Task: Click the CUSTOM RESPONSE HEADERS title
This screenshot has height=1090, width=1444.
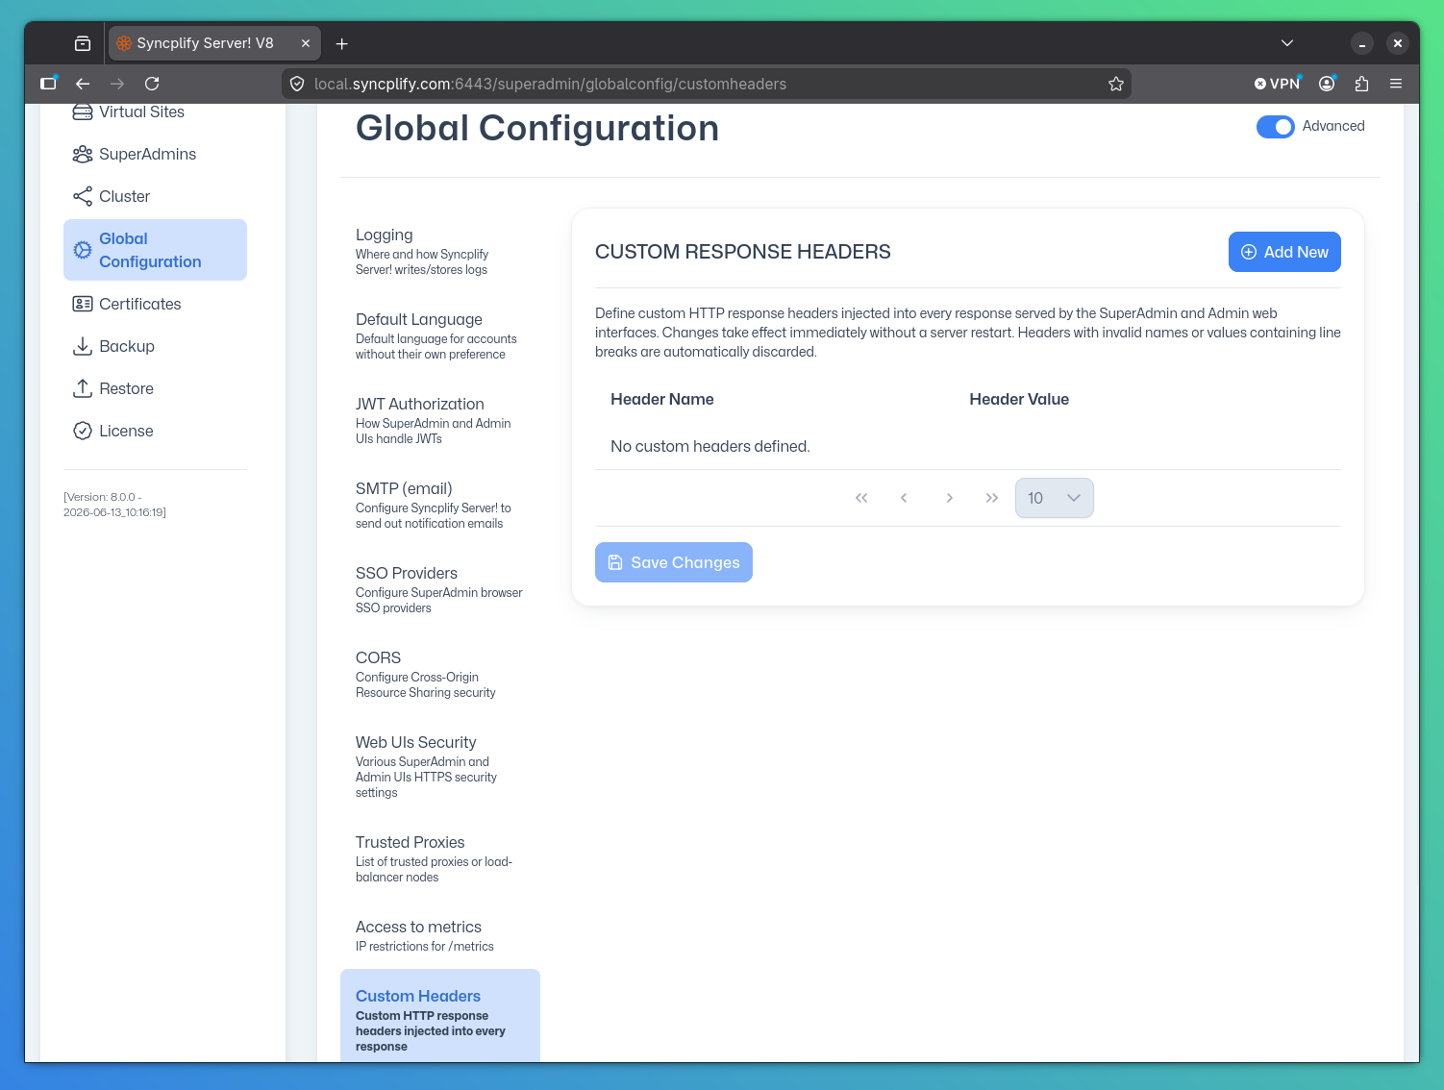Action: point(743,252)
